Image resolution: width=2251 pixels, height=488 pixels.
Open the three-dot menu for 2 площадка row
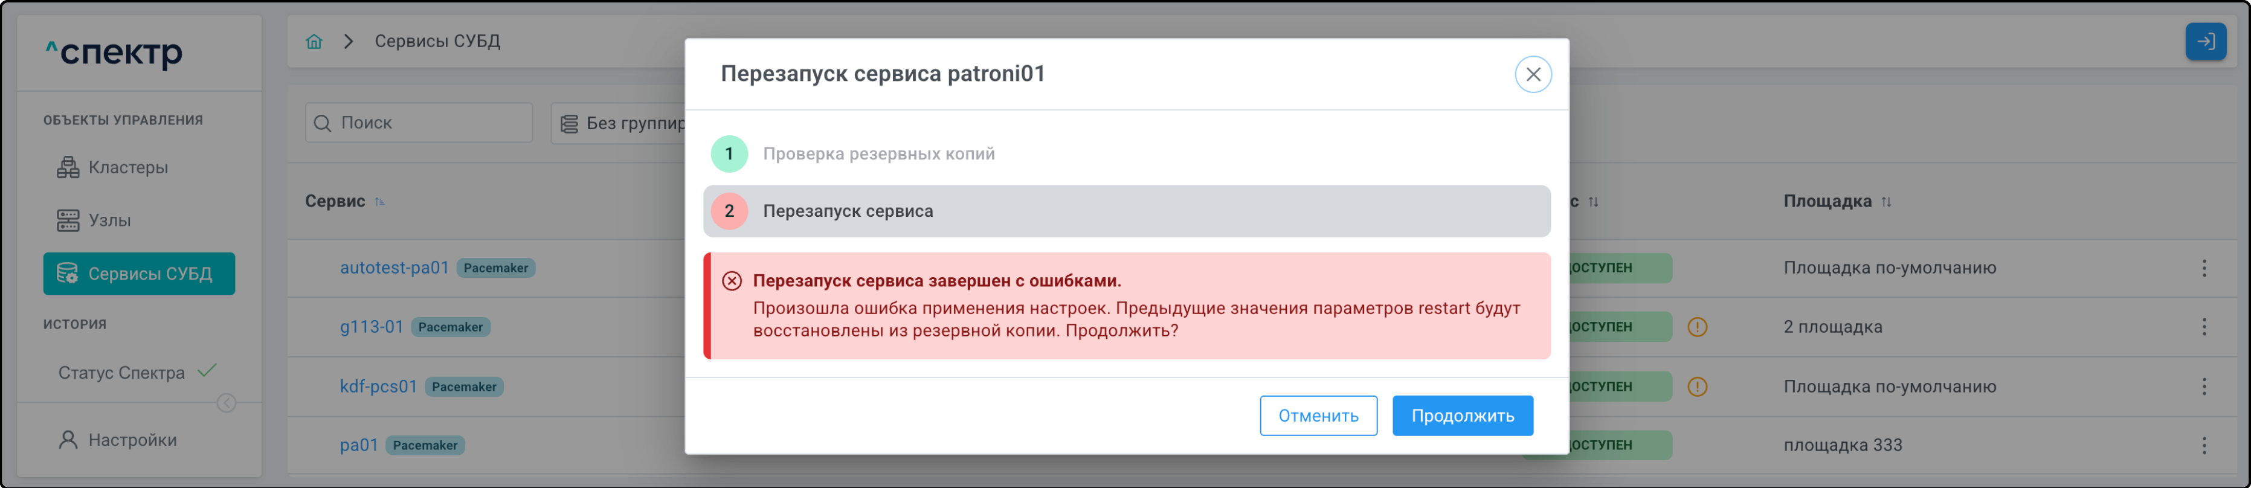(2204, 327)
